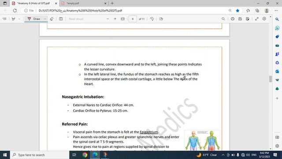Zoom out of the PDF
Image resolution: width=282 pixels, height=159 pixels.
108,19
